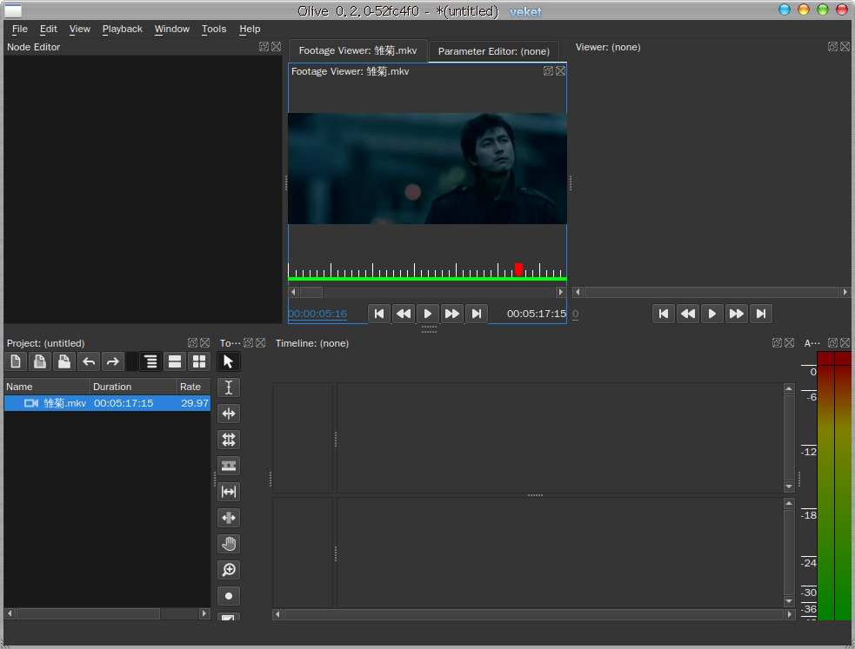
Task: Select the Hand tool
Action: [x=229, y=544]
